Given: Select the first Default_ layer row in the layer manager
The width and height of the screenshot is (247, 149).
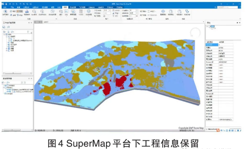Looking at the screenshot, I should [22, 89].
